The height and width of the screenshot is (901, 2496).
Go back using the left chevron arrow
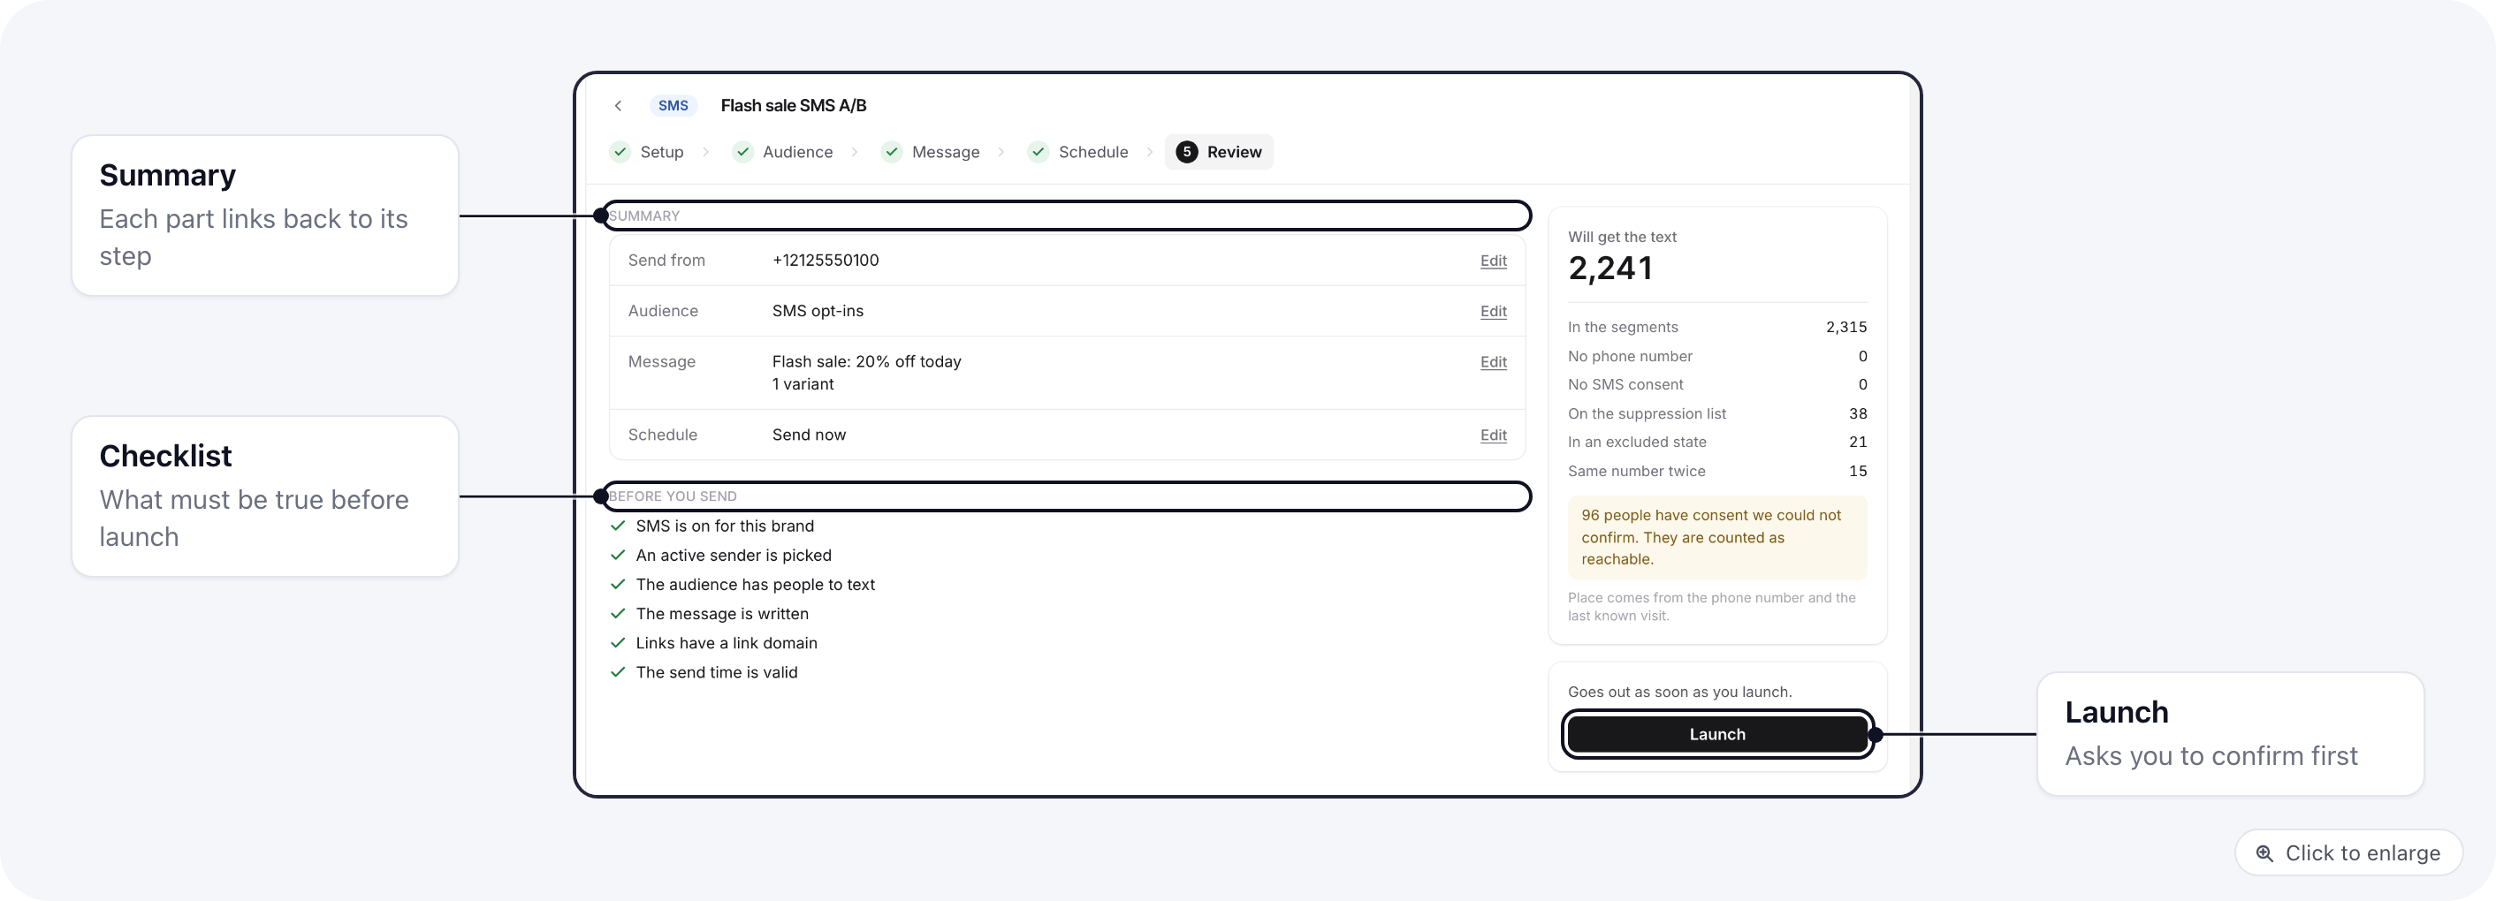(618, 106)
